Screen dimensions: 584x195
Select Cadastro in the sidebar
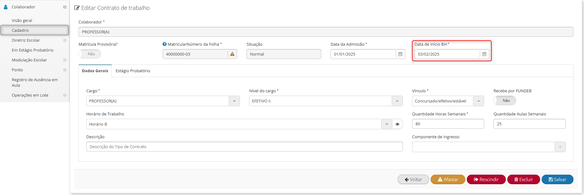click(x=34, y=30)
